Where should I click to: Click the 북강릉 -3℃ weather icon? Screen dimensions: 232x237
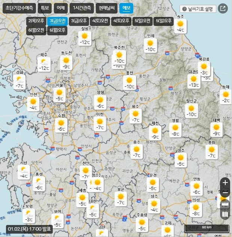pyautogui.click(x=204, y=69)
